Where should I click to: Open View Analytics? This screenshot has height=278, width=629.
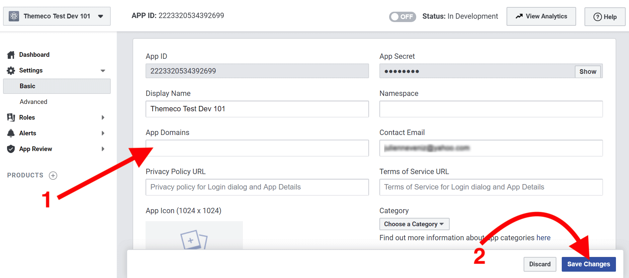[x=541, y=16]
